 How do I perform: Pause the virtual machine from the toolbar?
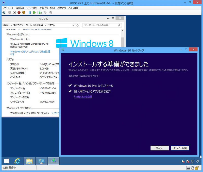tap(30, 12)
